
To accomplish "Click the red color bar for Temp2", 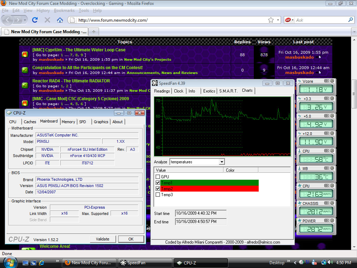I will [210, 188].
